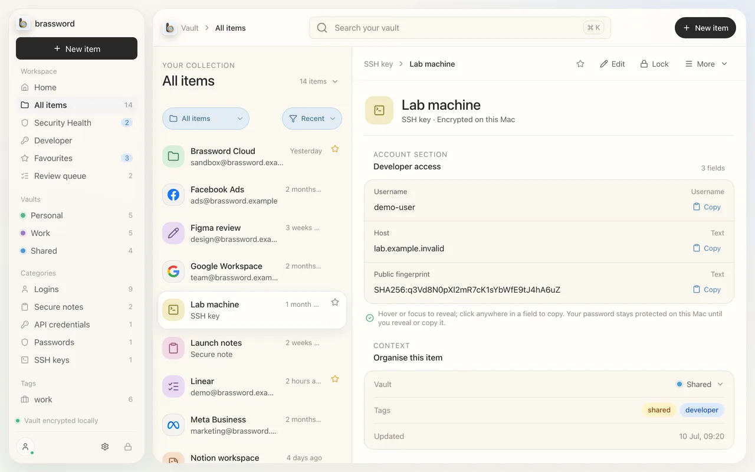Select the Work vault

[x=77, y=233]
